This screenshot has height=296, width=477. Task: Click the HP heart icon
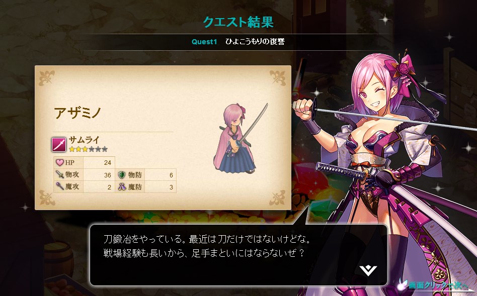pyautogui.click(x=59, y=163)
